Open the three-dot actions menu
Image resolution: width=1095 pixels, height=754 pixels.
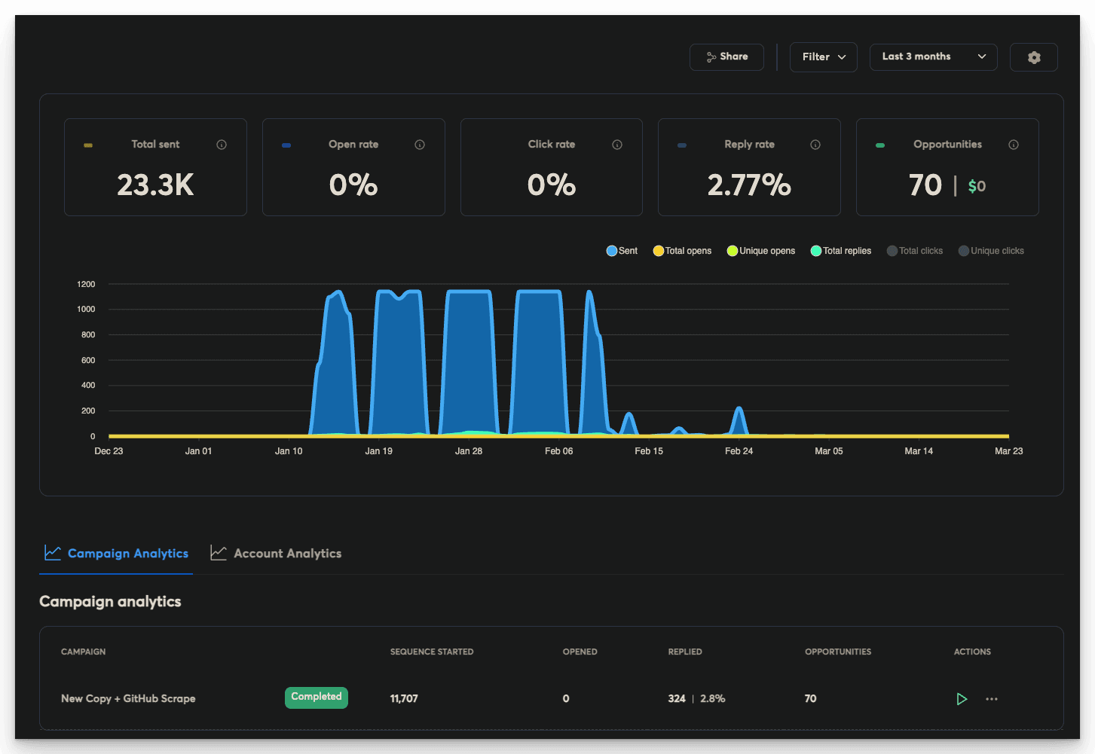click(x=992, y=699)
